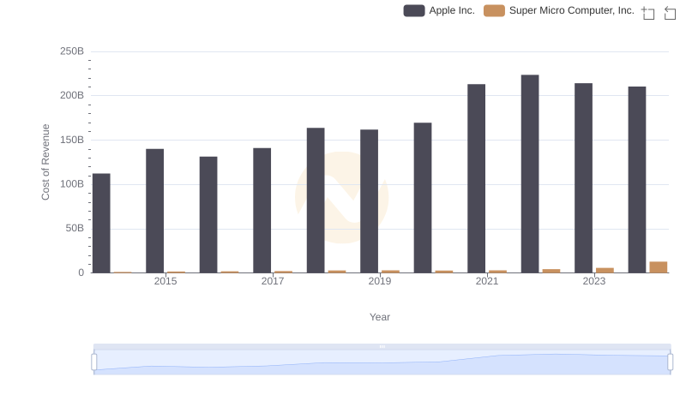Click the tallest Apple bar for 2022
The image size is (686, 395).
point(530,174)
